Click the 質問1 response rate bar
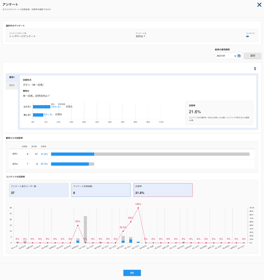Viewport: 264px width, 280px height. pyautogui.click(x=150, y=154)
